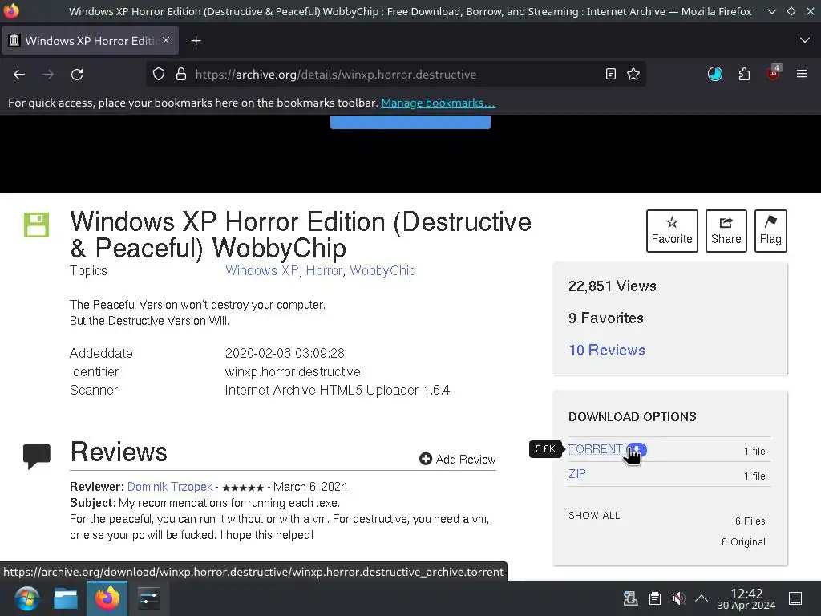Click the 22,851 Views text
Screen dimensions: 821x616
[x=612, y=286]
